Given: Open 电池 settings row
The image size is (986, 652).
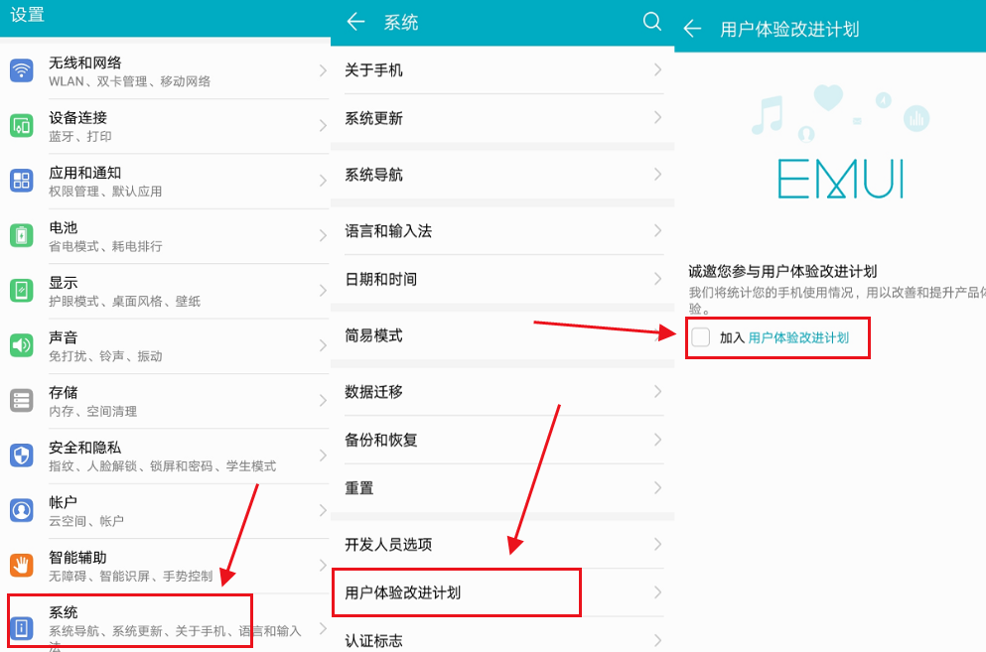Looking at the screenshot, I should pyautogui.click(x=166, y=236).
